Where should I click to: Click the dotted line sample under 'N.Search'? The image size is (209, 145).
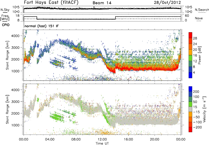pyautogui.click(x=202, y=13)
